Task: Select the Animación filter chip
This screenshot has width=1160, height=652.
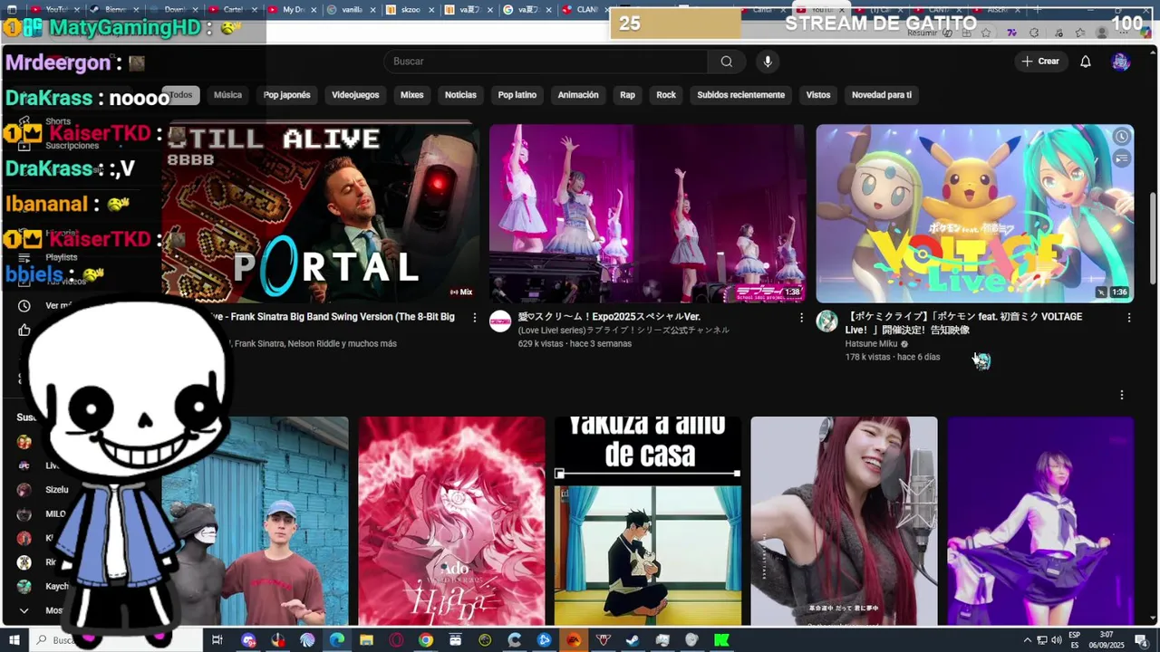Action: click(578, 95)
